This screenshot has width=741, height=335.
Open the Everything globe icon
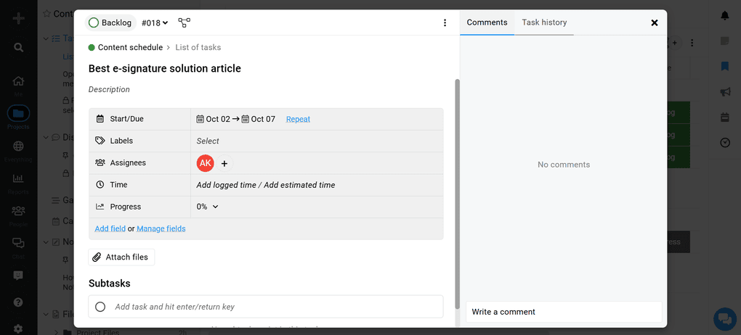coord(18,146)
